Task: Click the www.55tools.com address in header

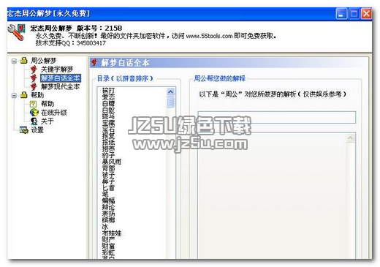Action: coord(209,36)
